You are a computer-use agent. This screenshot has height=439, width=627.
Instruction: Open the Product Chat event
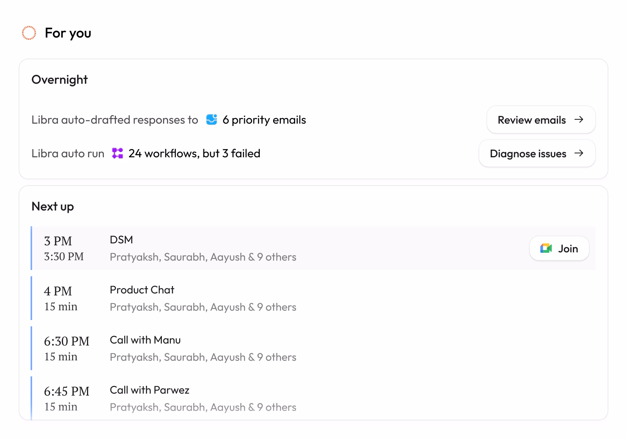click(142, 290)
